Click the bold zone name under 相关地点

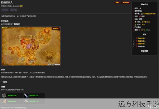(x=17, y=24)
